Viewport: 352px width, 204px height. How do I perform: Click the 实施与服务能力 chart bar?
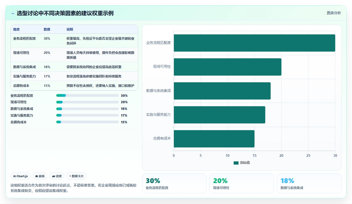(x=219, y=115)
